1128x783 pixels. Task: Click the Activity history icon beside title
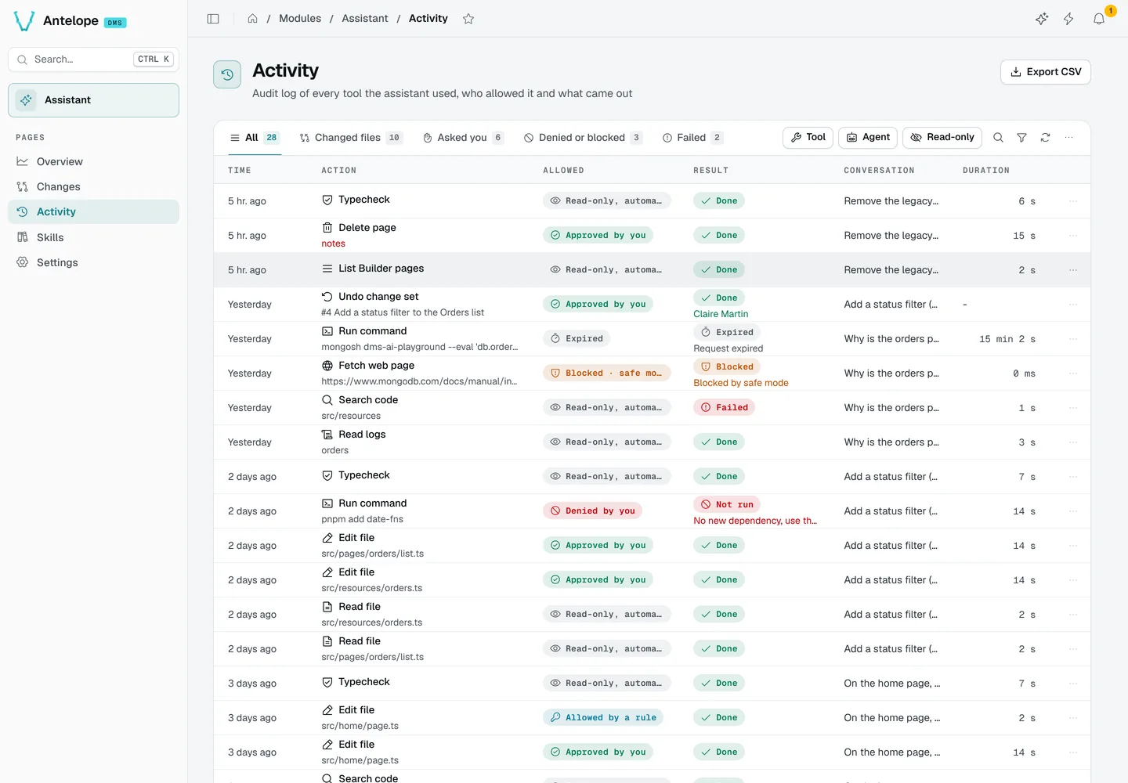[x=227, y=74]
